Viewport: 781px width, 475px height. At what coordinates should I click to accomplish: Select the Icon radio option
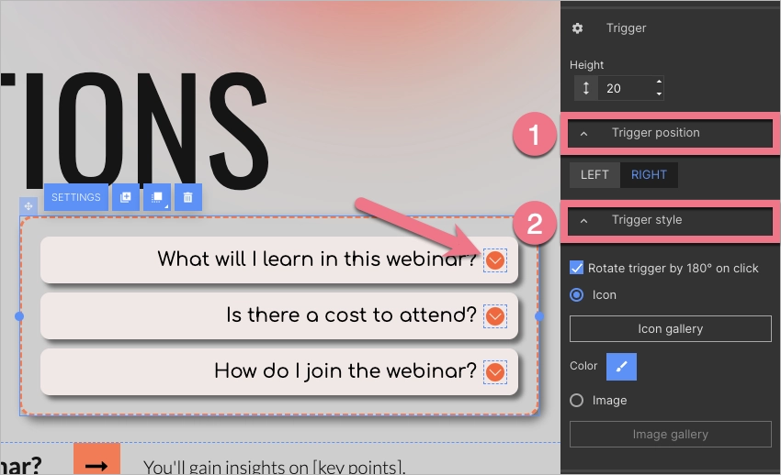click(576, 295)
